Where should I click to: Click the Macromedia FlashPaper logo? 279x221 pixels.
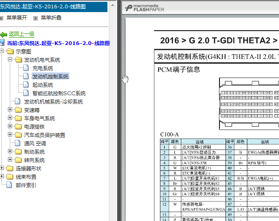pos(144,8)
